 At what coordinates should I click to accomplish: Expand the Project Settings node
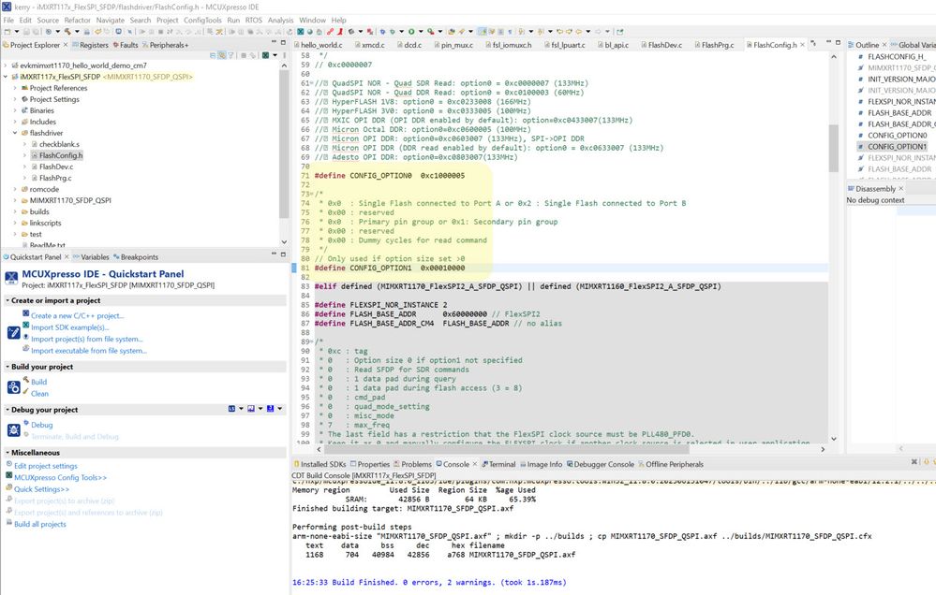(x=15, y=99)
